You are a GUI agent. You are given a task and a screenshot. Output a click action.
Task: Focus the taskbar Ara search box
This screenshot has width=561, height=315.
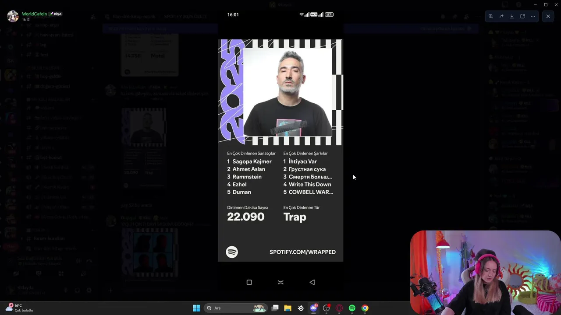click(x=236, y=308)
